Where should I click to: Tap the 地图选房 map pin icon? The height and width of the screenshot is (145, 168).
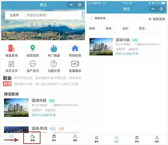click(33, 48)
